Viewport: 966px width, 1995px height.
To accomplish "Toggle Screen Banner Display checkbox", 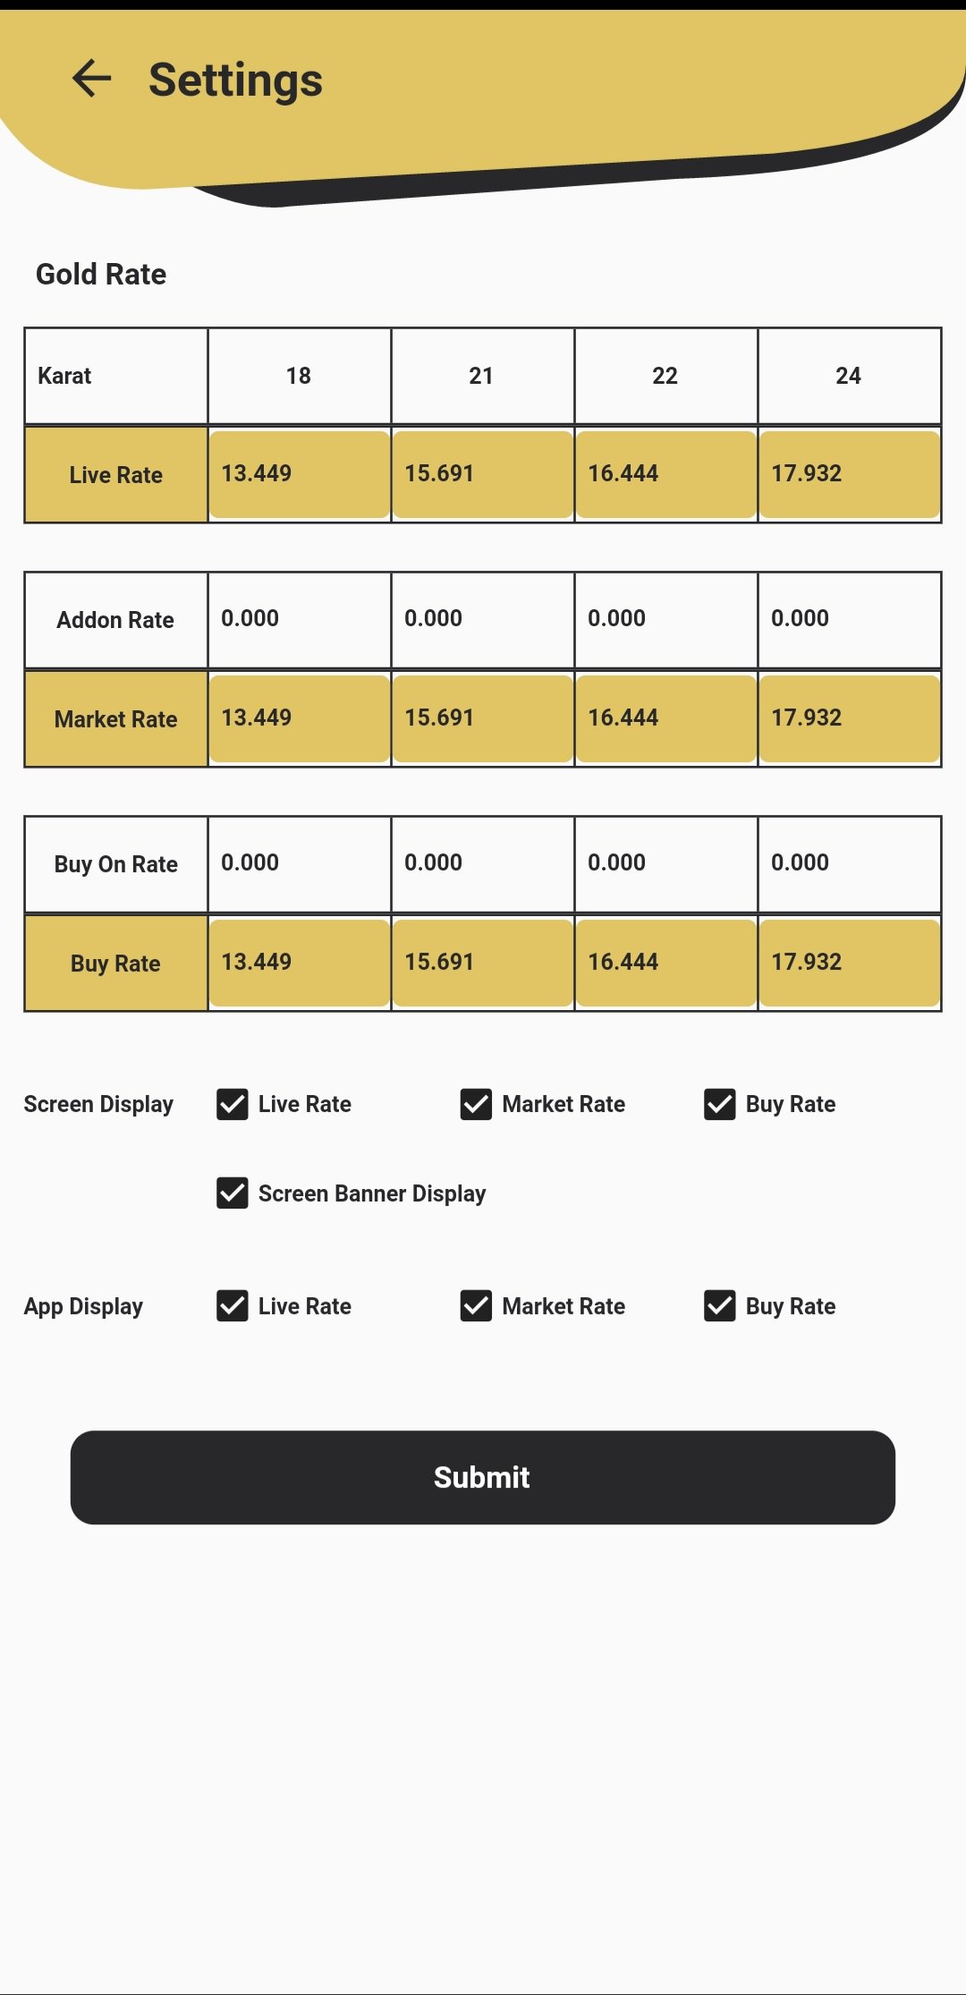I will 233,1193.
